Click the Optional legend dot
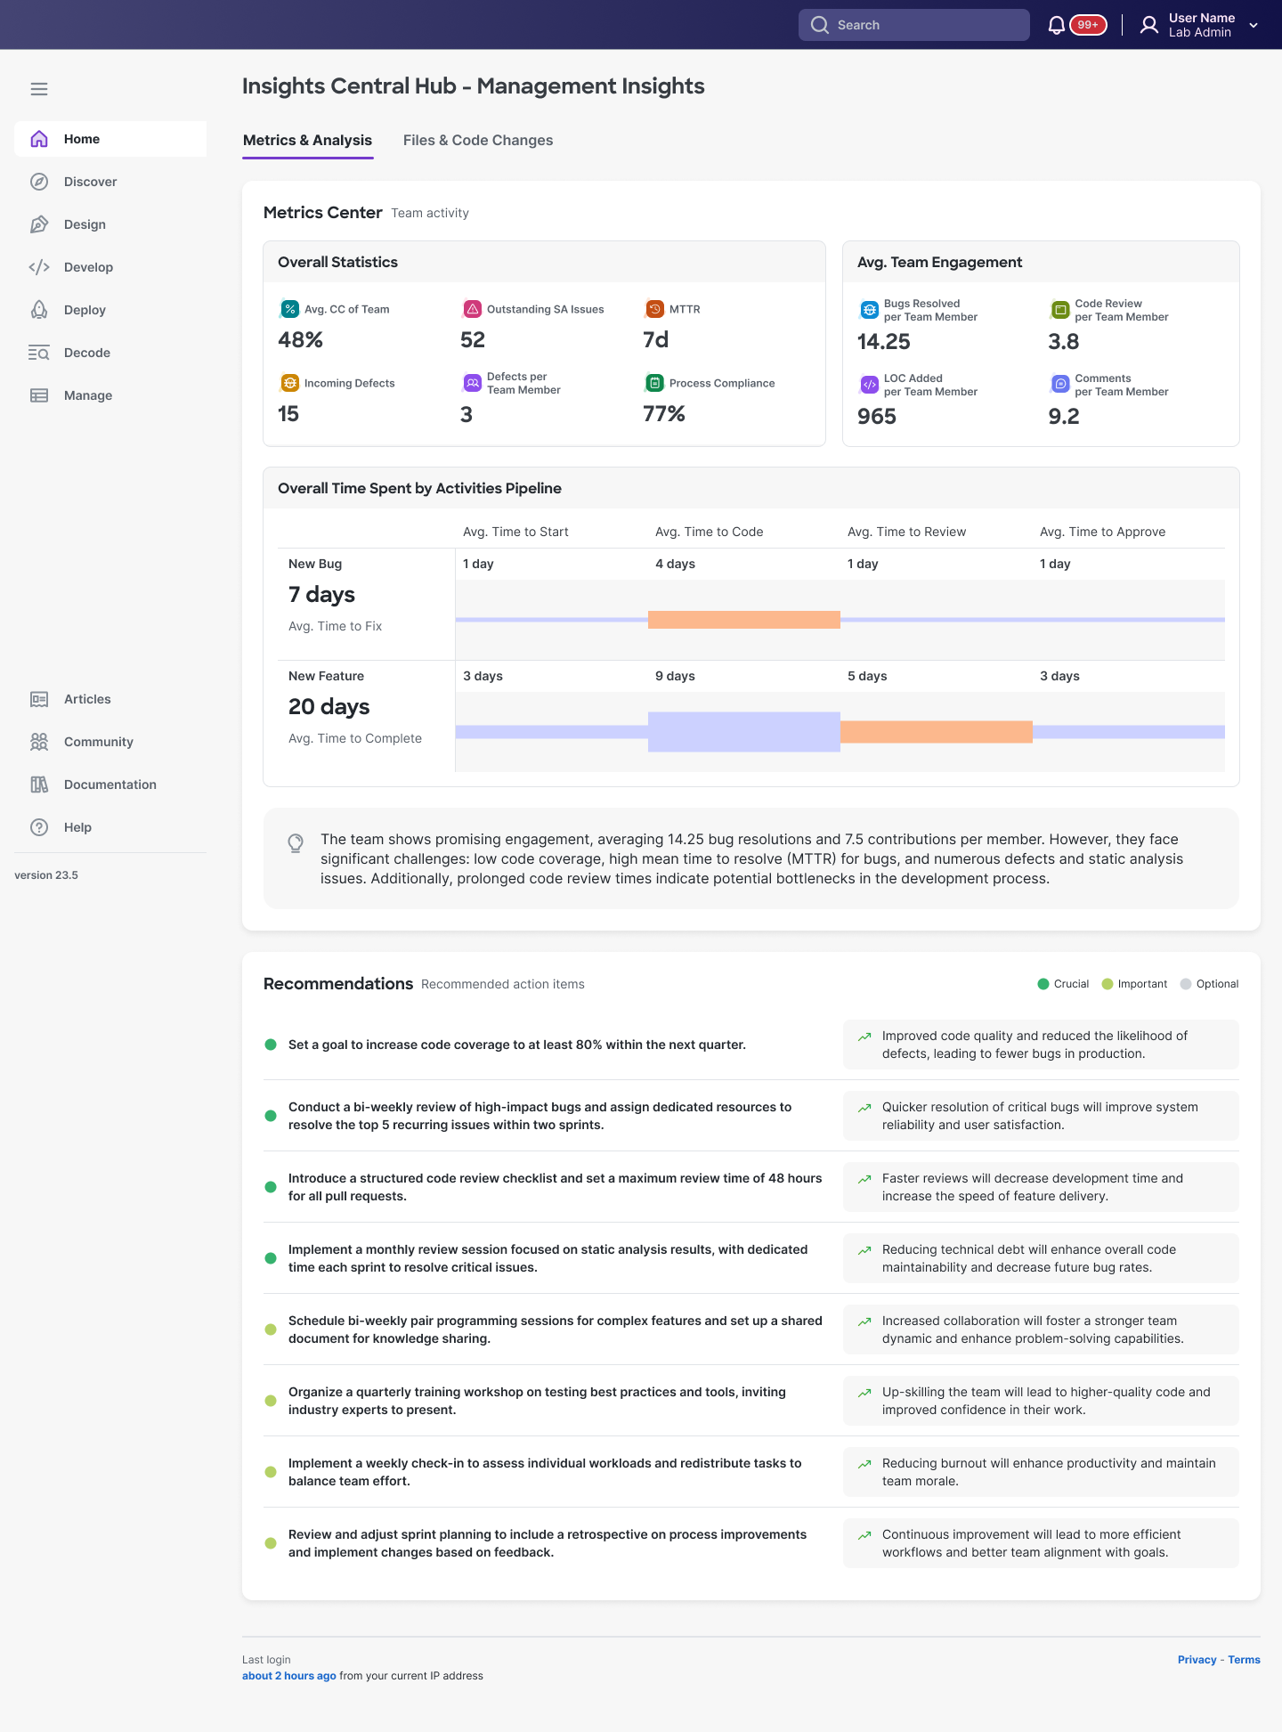 point(1186,984)
